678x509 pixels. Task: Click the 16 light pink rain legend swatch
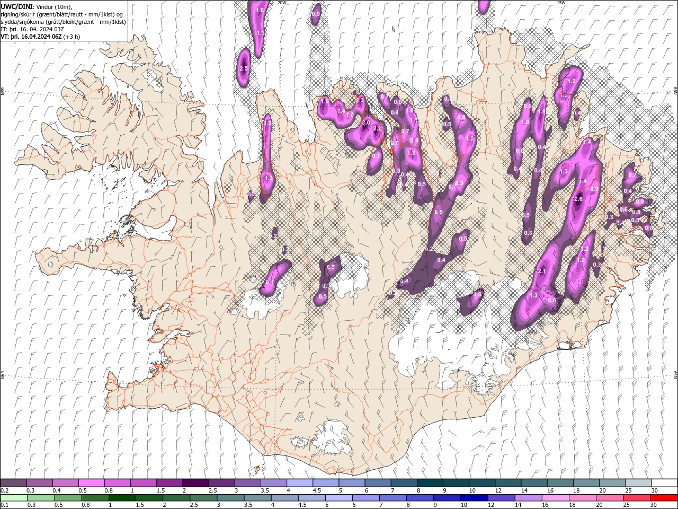coord(555,498)
